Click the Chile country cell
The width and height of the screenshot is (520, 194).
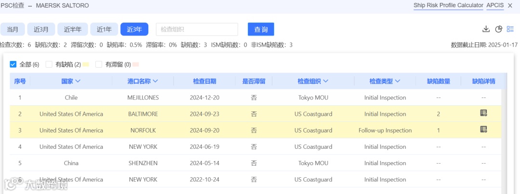coord(71,97)
